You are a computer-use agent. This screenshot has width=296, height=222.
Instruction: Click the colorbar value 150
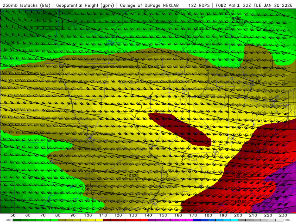[163, 215]
